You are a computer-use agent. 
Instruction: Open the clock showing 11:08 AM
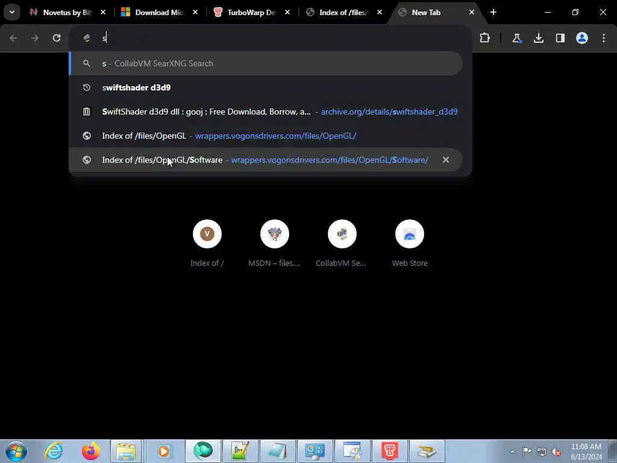point(586,452)
